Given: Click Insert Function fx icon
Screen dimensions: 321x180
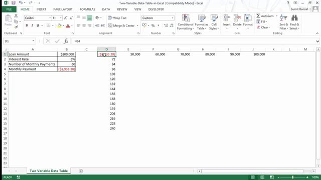Looking at the screenshot, I should coord(66,41).
